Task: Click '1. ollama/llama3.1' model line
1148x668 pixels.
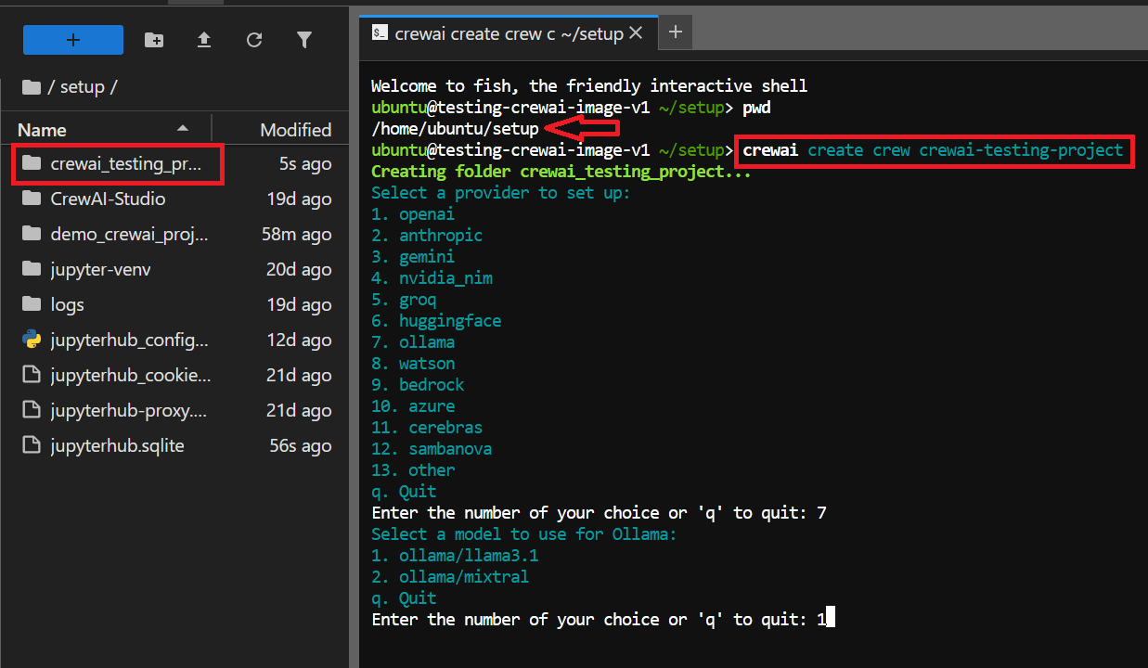Action: point(455,556)
